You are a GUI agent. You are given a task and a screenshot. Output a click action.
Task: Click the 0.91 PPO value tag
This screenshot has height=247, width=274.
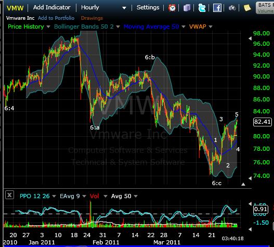coord(260,209)
